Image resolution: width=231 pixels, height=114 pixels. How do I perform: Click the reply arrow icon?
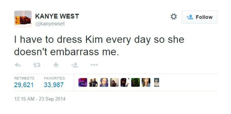(x=18, y=65)
